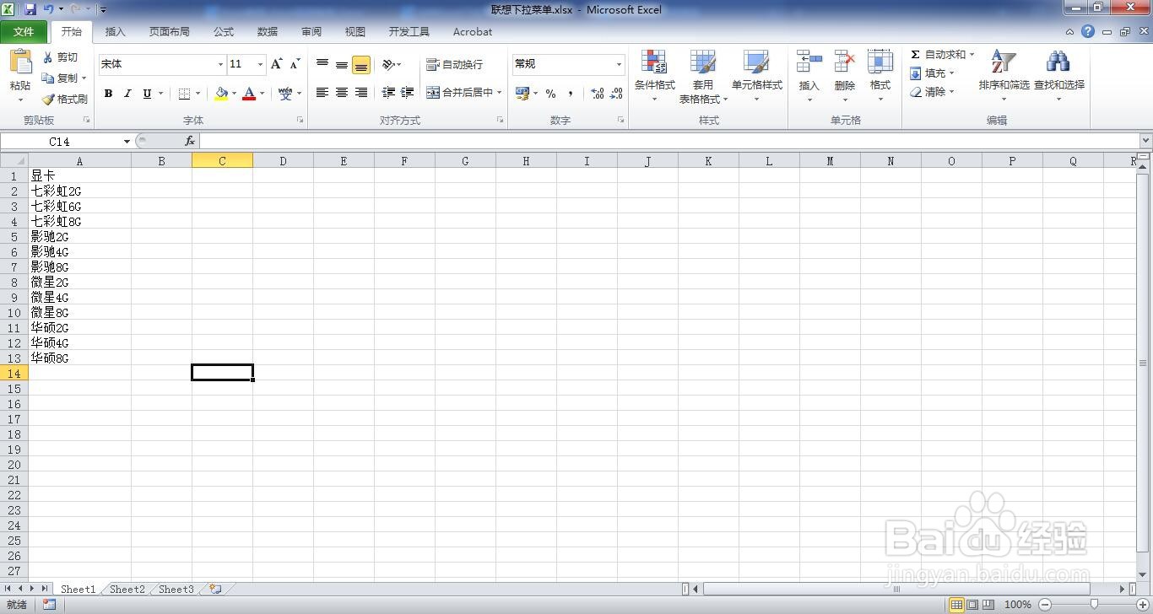Save the workbook from Quick Access toolbar
This screenshot has height=614, width=1153.
30,9
